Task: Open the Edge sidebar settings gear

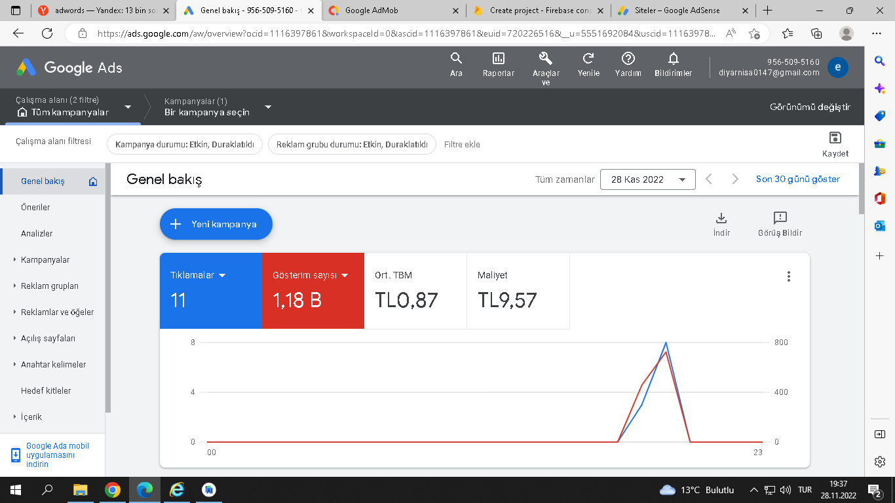Action: 880,462
